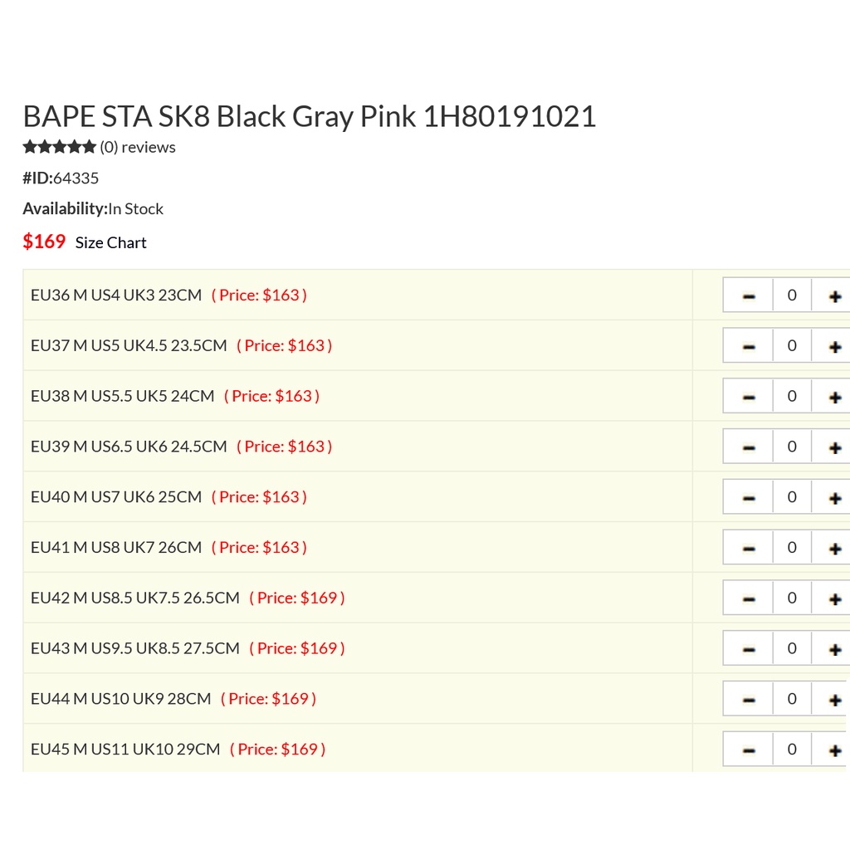The width and height of the screenshot is (850, 850).
Task: Click the EU43 M US9.5 UK8.5 27.5CM label
Action: [135, 647]
